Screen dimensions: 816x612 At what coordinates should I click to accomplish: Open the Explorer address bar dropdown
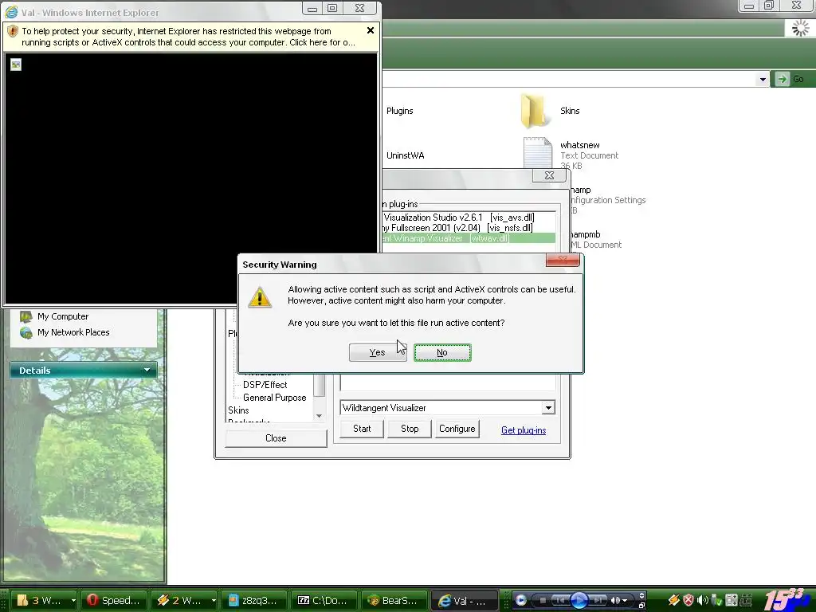coord(763,79)
